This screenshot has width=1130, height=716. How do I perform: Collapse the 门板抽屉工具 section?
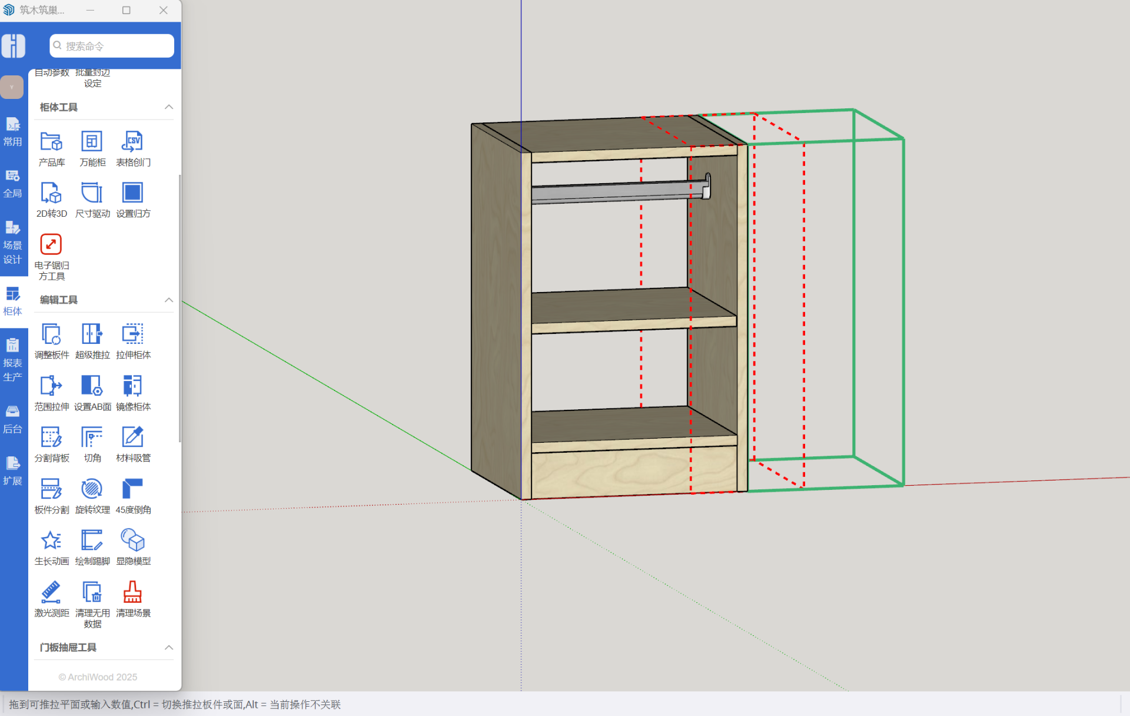point(169,647)
